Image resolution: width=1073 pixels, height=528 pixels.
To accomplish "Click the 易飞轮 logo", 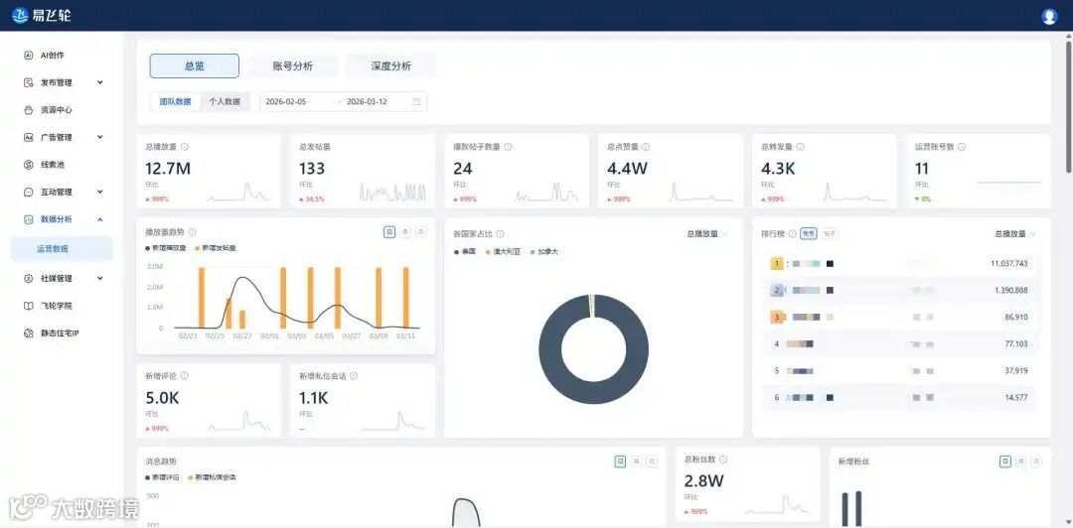I will pyautogui.click(x=42, y=15).
